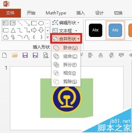Pick the arc shape
Viewport: 132px width, 133px height.
pyautogui.click(x=20, y=37)
